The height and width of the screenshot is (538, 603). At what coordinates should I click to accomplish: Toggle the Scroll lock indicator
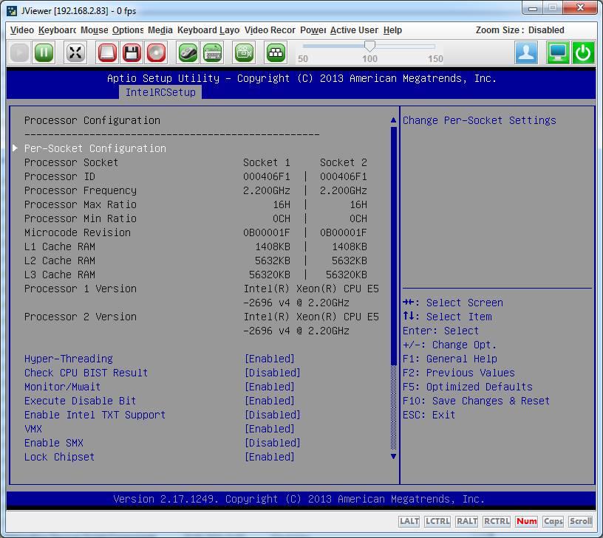[x=580, y=521]
